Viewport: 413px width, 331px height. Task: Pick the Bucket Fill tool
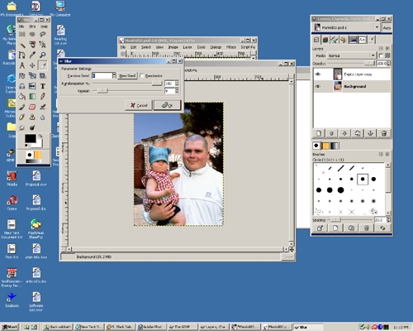click(22, 97)
